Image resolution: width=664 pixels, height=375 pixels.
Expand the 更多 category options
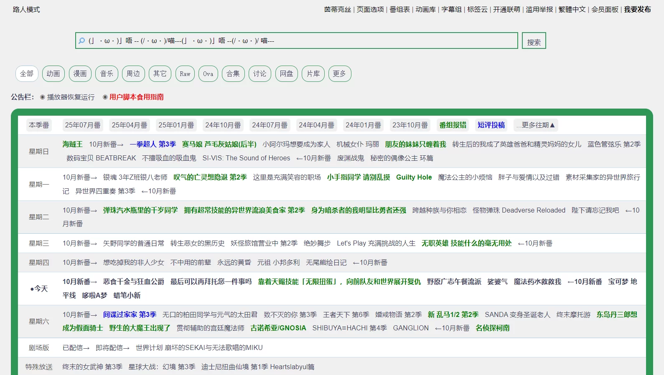[339, 73]
